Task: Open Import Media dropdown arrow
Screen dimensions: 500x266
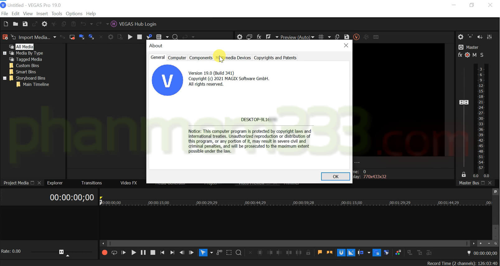Action: pos(54,37)
